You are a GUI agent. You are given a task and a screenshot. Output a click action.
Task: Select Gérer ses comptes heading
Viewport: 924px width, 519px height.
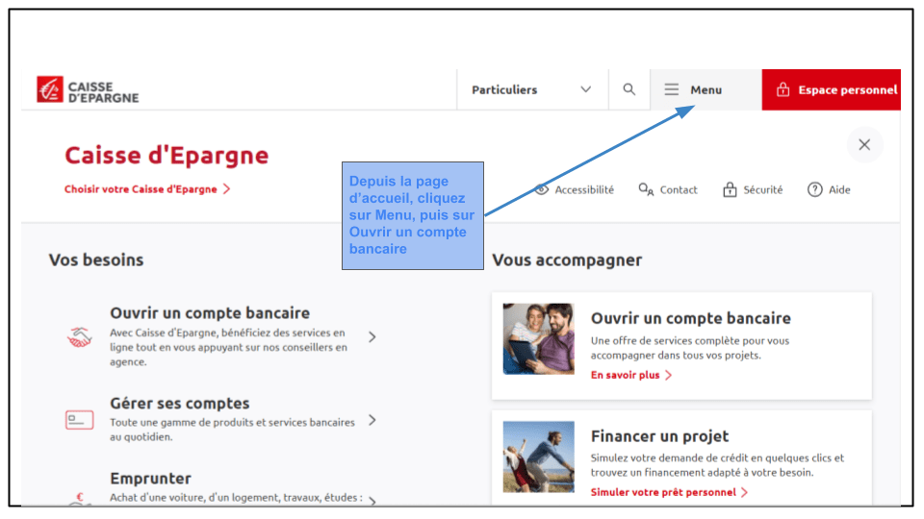[x=179, y=404]
